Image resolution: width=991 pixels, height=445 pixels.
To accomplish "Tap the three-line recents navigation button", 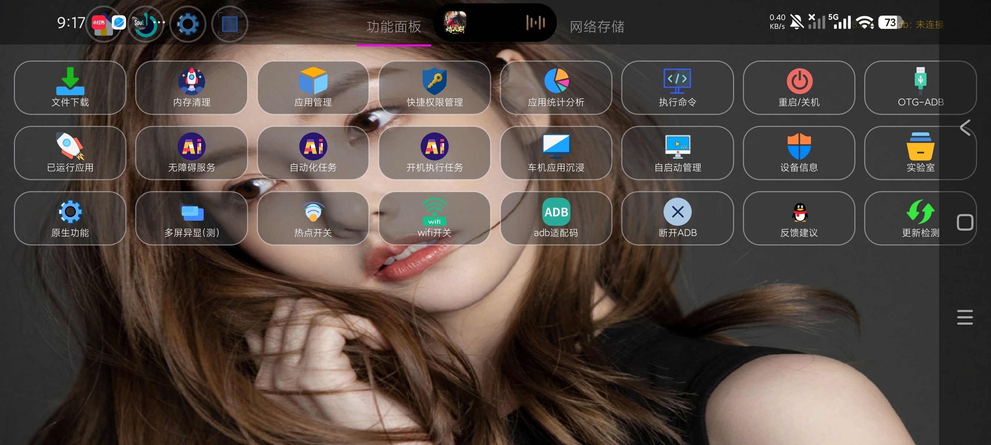I will [965, 317].
